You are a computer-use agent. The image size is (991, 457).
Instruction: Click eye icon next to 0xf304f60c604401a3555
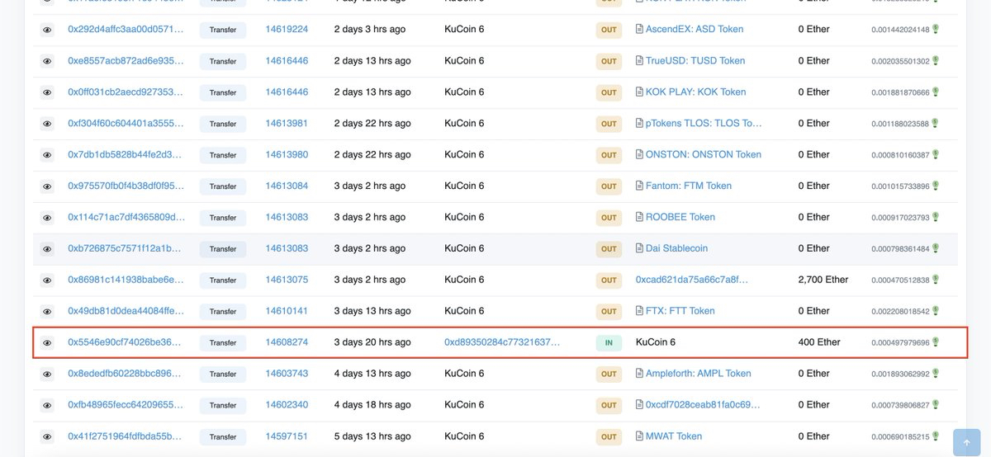pyautogui.click(x=47, y=124)
